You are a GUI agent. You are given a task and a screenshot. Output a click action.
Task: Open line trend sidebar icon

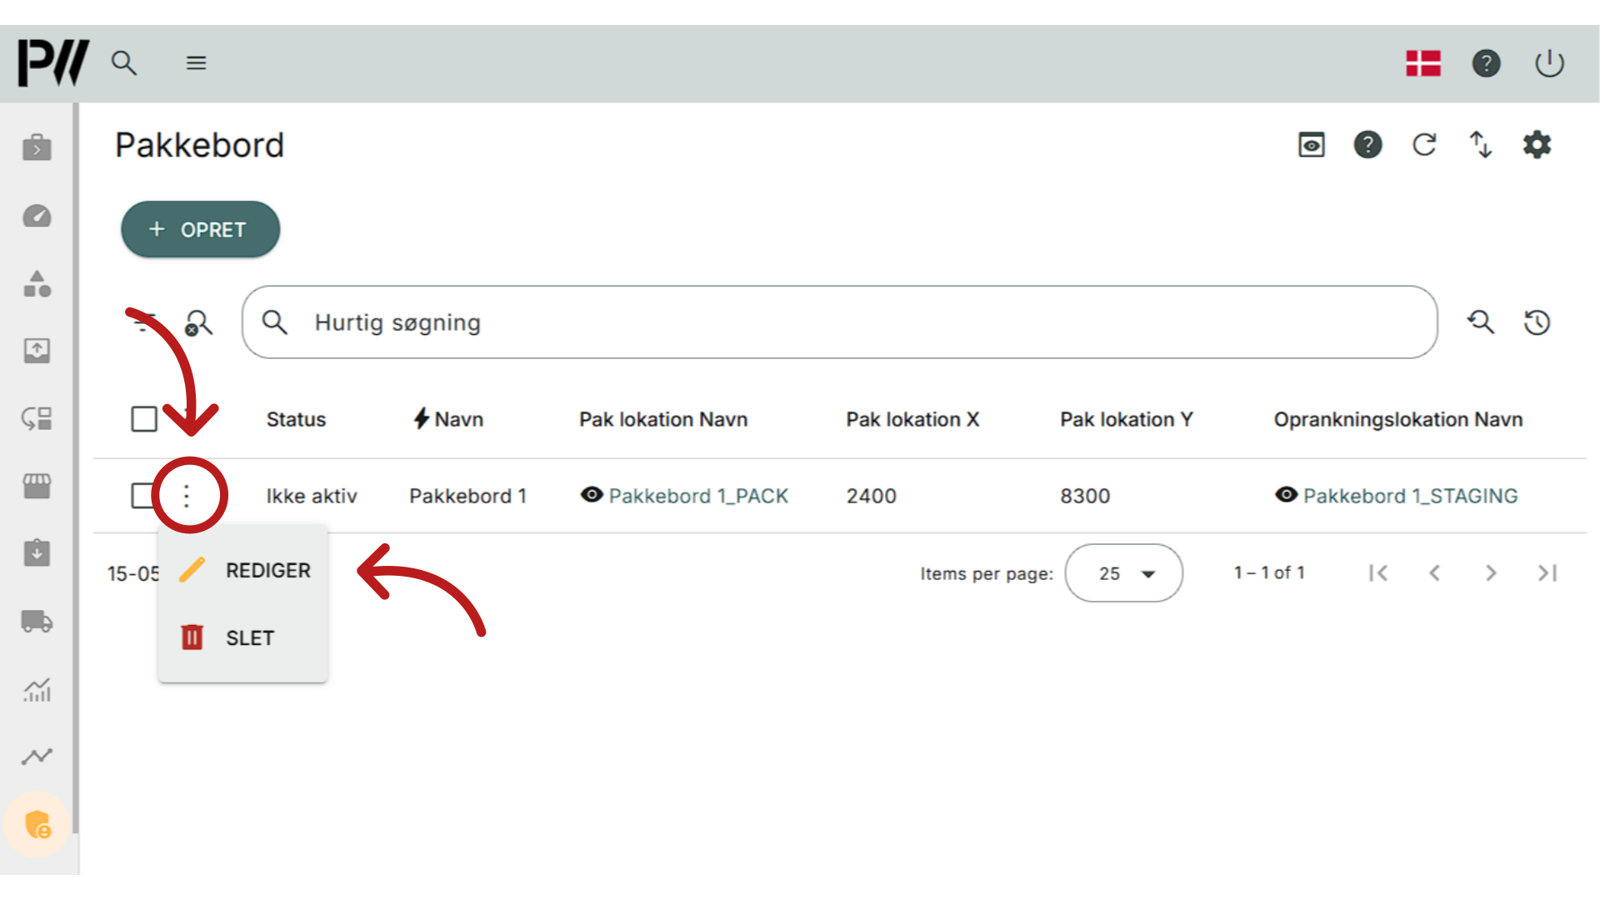click(x=37, y=757)
